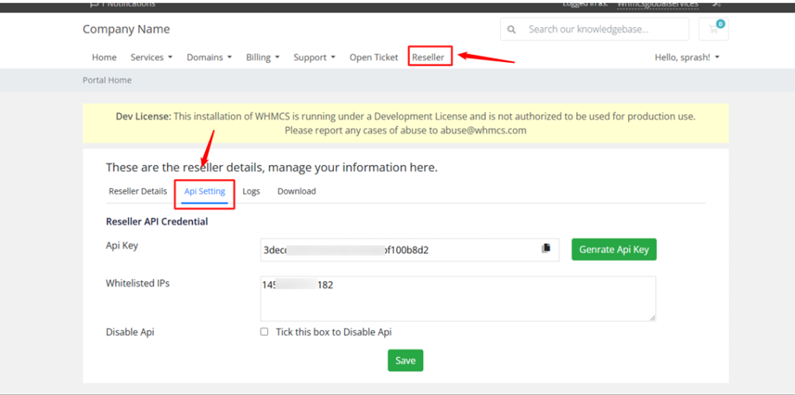795x395 pixels.
Task: Expand the Support dropdown menu
Action: click(x=314, y=57)
